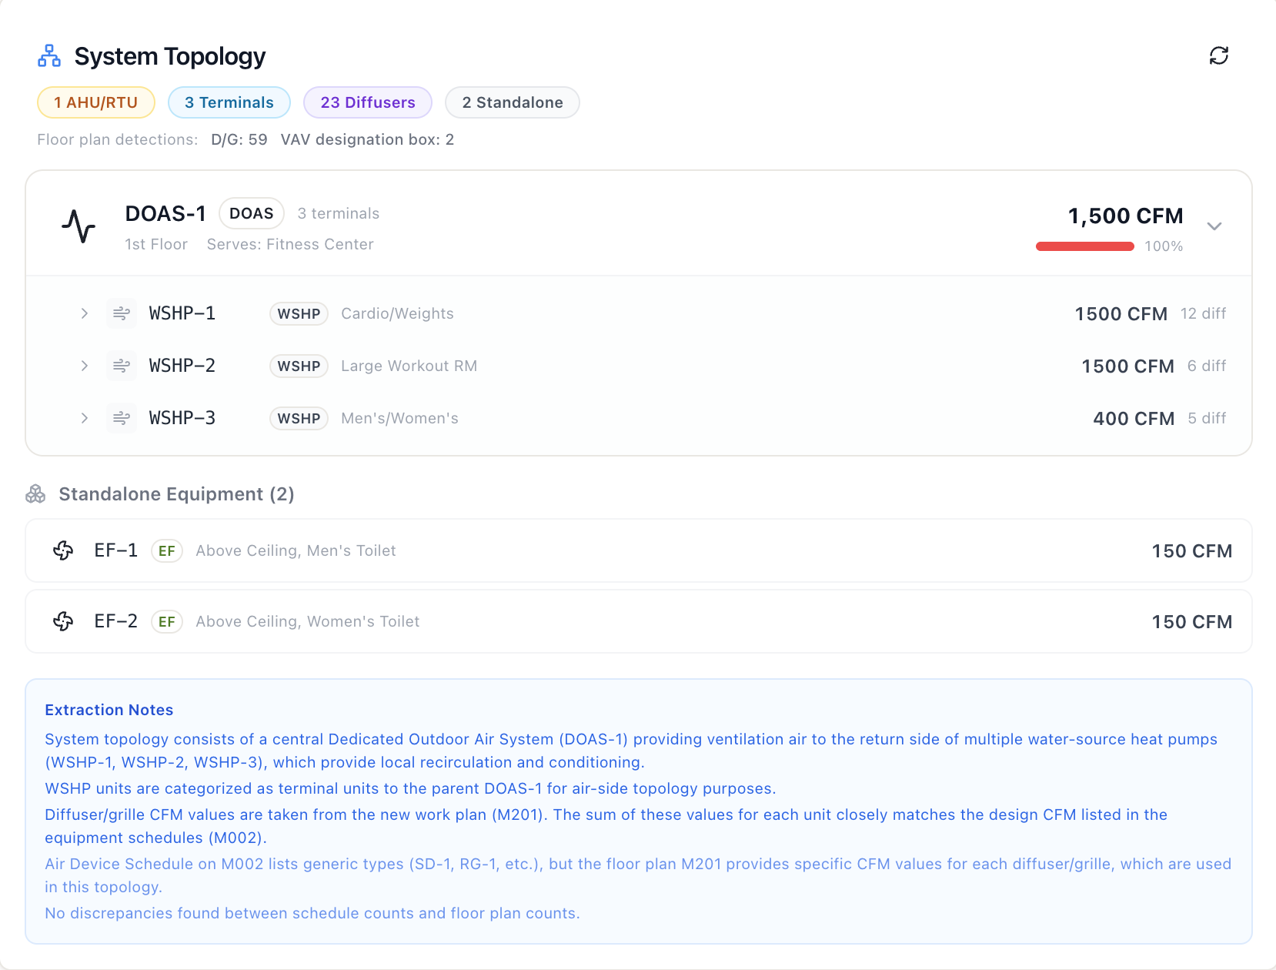Expand the WSHP-2 terminal row
The width and height of the screenshot is (1276, 970).
click(84, 366)
